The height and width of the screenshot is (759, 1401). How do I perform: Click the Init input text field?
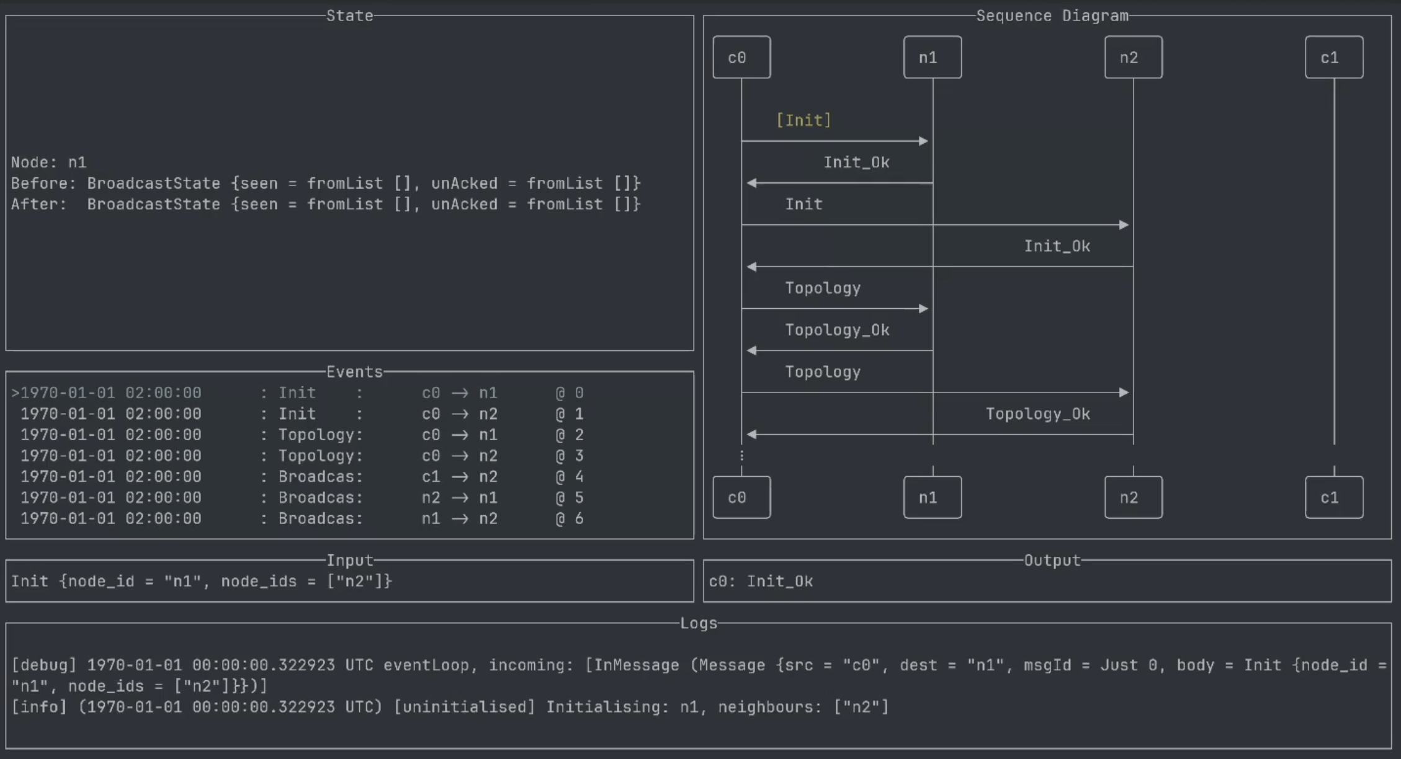point(202,582)
